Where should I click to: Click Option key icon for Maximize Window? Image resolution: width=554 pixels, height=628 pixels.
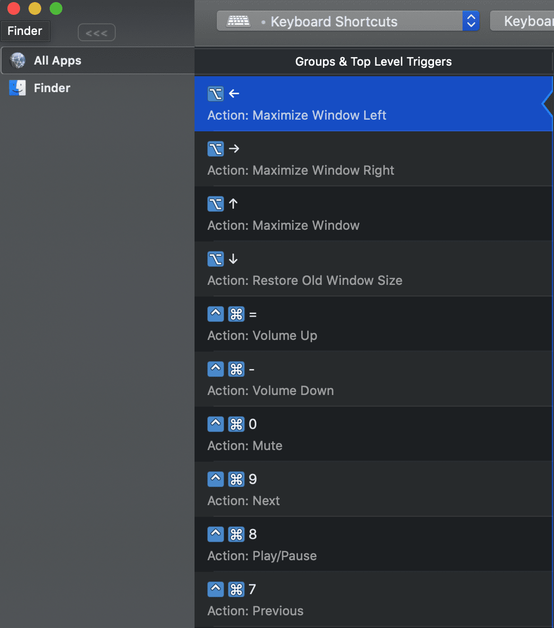click(x=216, y=204)
